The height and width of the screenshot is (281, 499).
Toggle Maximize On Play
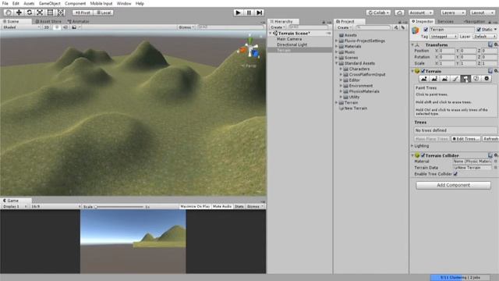click(195, 206)
